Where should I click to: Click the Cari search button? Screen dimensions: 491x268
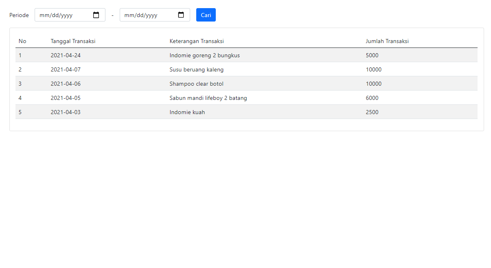(x=206, y=15)
